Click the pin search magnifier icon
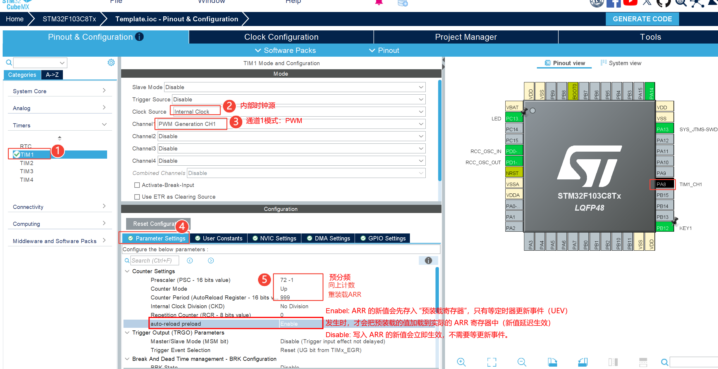The image size is (718, 369). tap(664, 362)
